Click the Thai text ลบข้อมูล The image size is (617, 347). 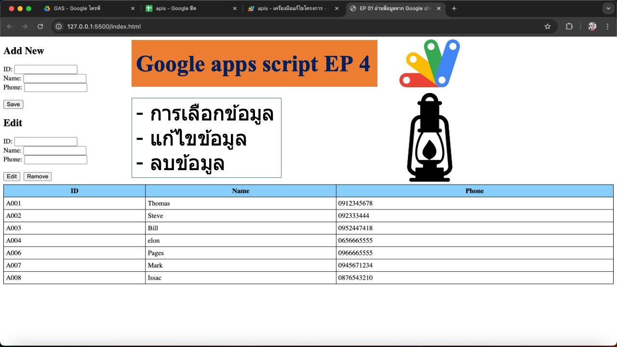(188, 164)
